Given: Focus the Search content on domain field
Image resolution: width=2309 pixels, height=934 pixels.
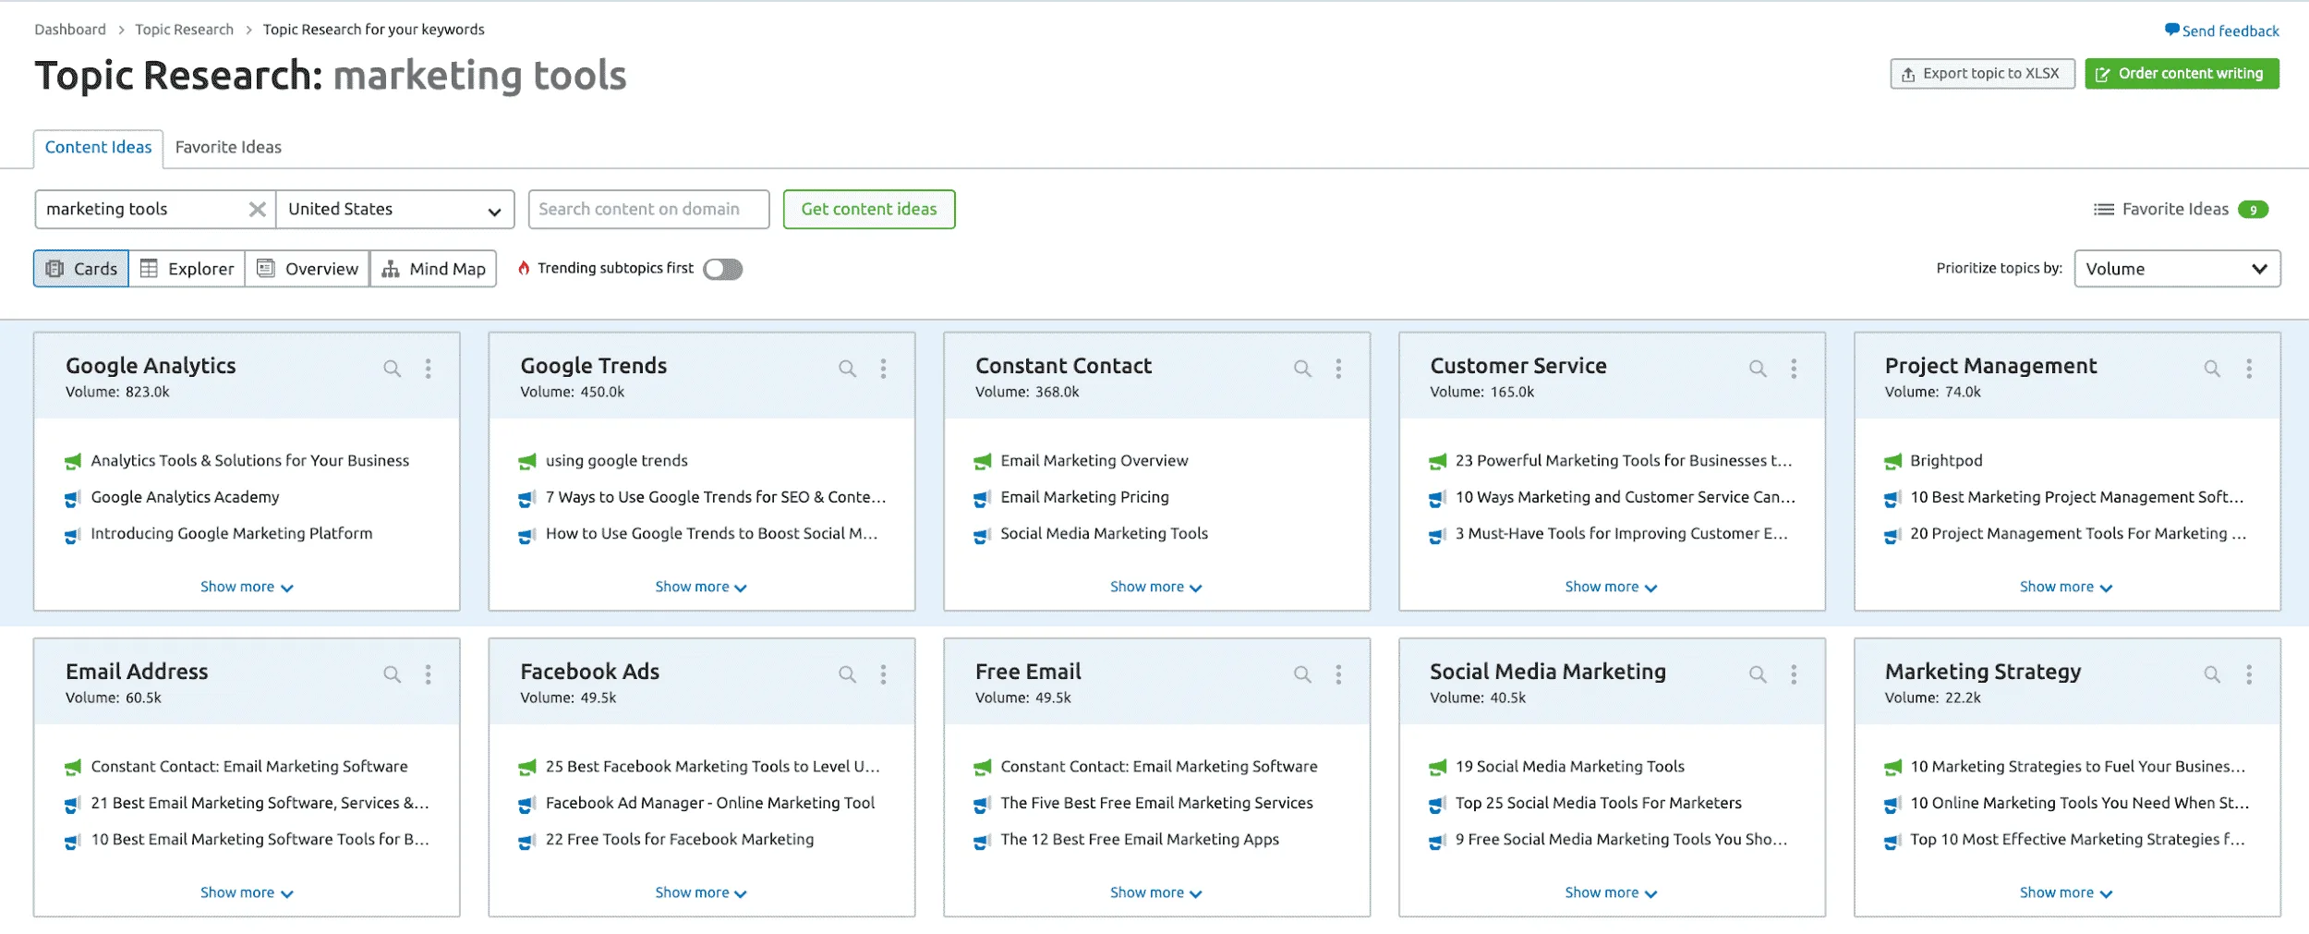Looking at the screenshot, I should click(x=648, y=210).
